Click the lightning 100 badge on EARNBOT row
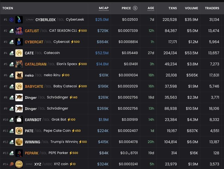The height and width of the screenshot is (169, 224). (x=71, y=120)
